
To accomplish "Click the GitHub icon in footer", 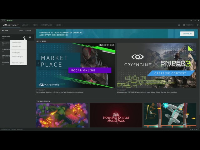I will point(199,129).
